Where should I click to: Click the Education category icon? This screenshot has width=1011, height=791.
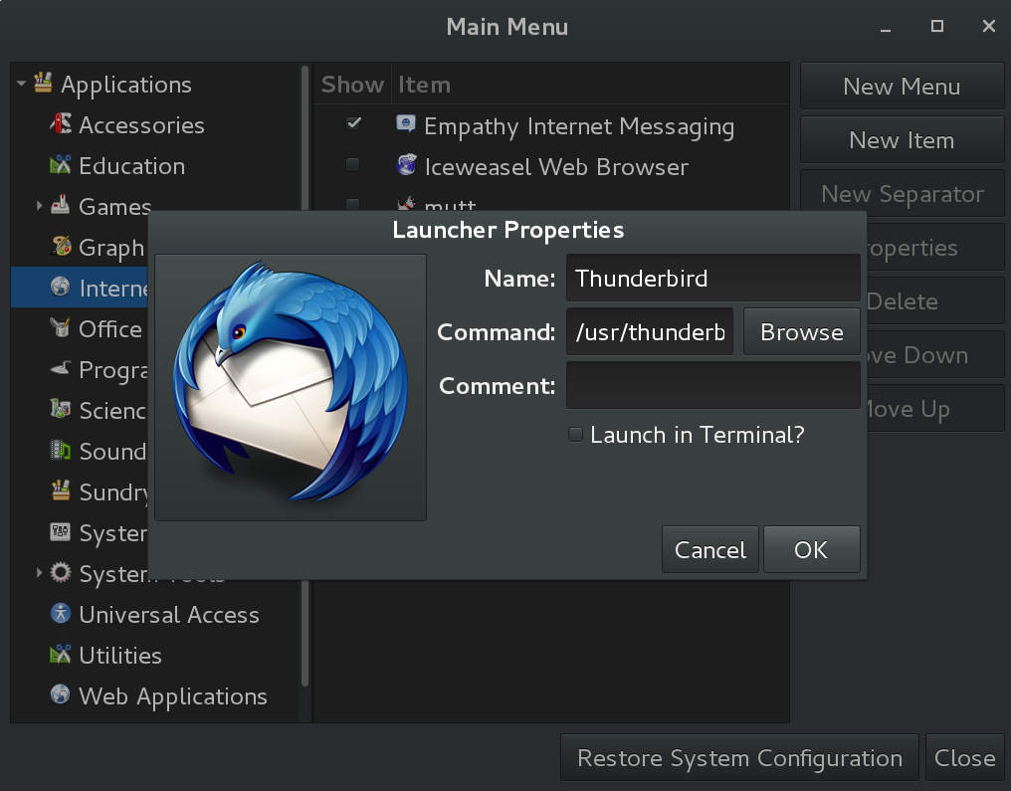(61, 165)
